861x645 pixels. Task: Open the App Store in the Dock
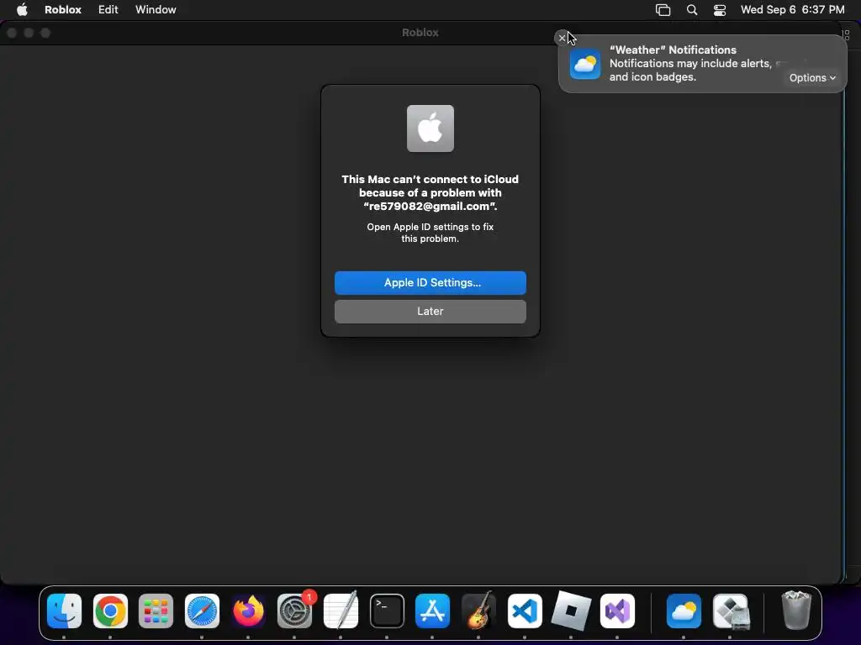[433, 611]
